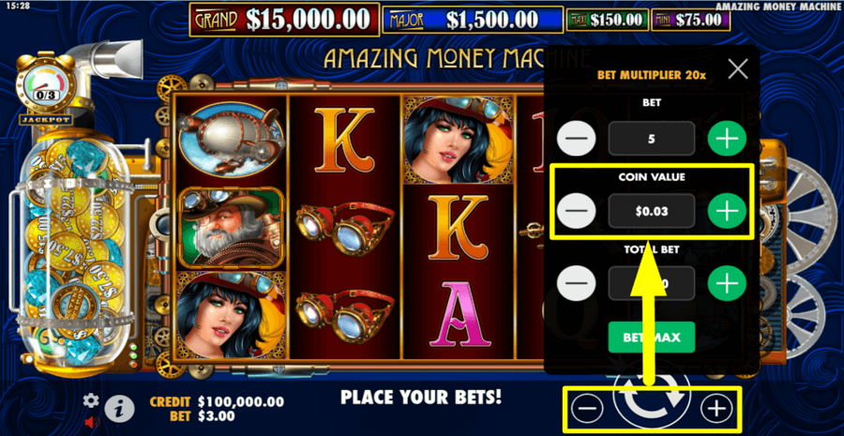Lower the Coin Value with minus
The width and height of the screenshot is (844, 436).
click(577, 211)
